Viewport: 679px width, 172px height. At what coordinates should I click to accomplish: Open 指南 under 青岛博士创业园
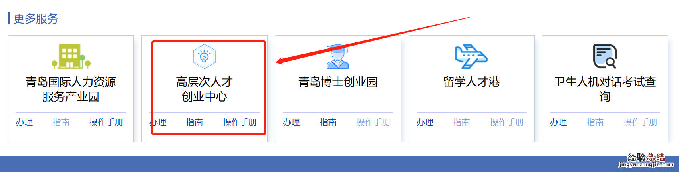328,122
